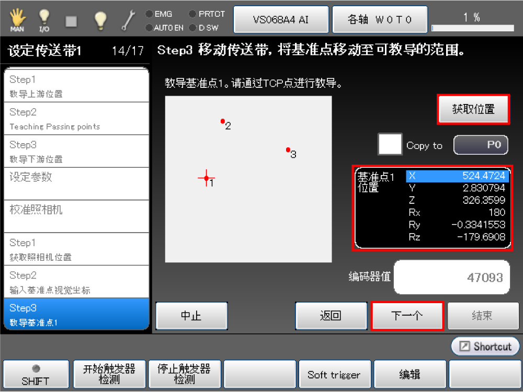Adjust the 1% speed bar

pos(473,28)
